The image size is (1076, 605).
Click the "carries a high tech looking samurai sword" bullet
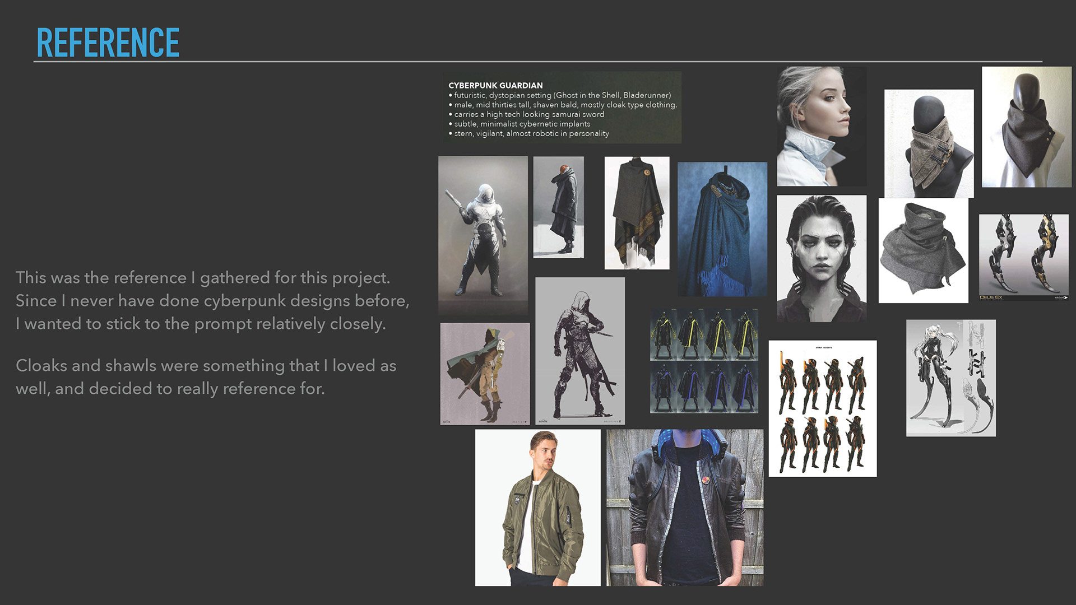pyautogui.click(x=526, y=114)
